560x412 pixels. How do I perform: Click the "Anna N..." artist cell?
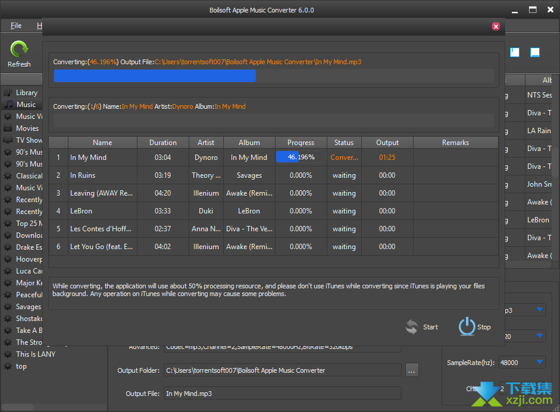[x=206, y=229]
